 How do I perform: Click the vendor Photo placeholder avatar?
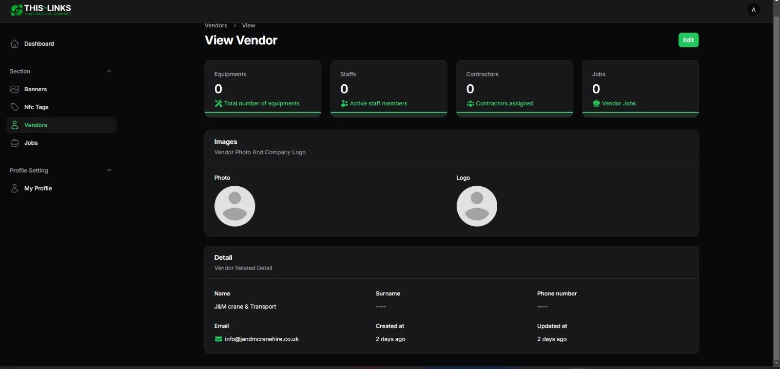(x=234, y=206)
